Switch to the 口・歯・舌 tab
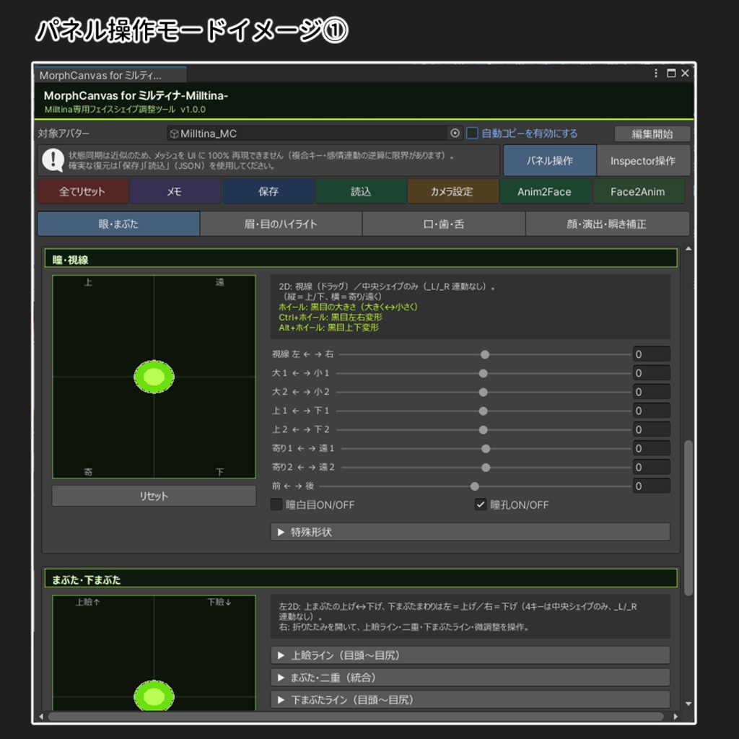This screenshot has width=739, height=739. (442, 224)
